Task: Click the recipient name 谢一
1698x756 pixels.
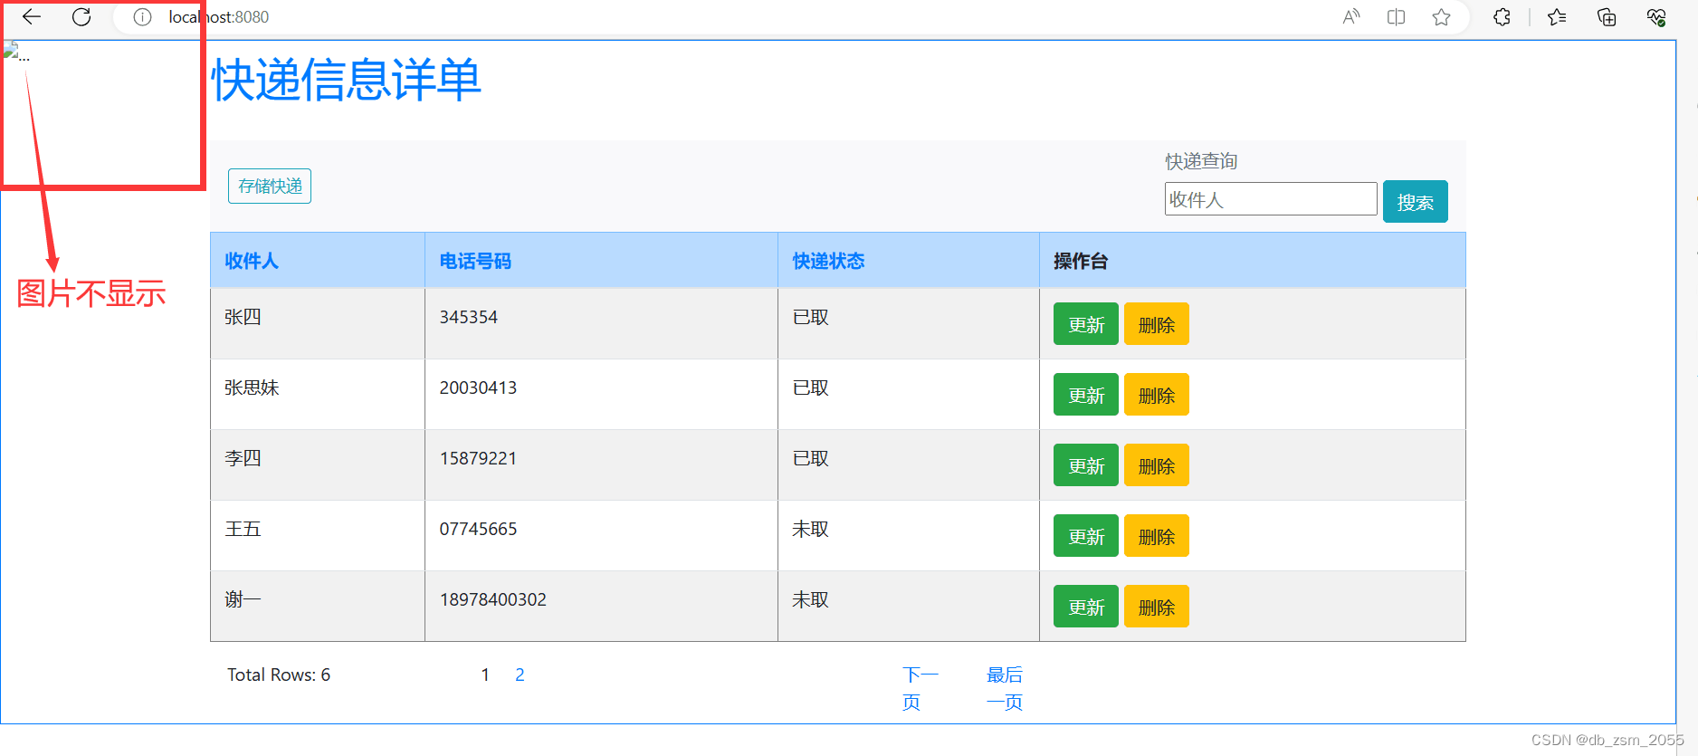Action: coord(243,599)
